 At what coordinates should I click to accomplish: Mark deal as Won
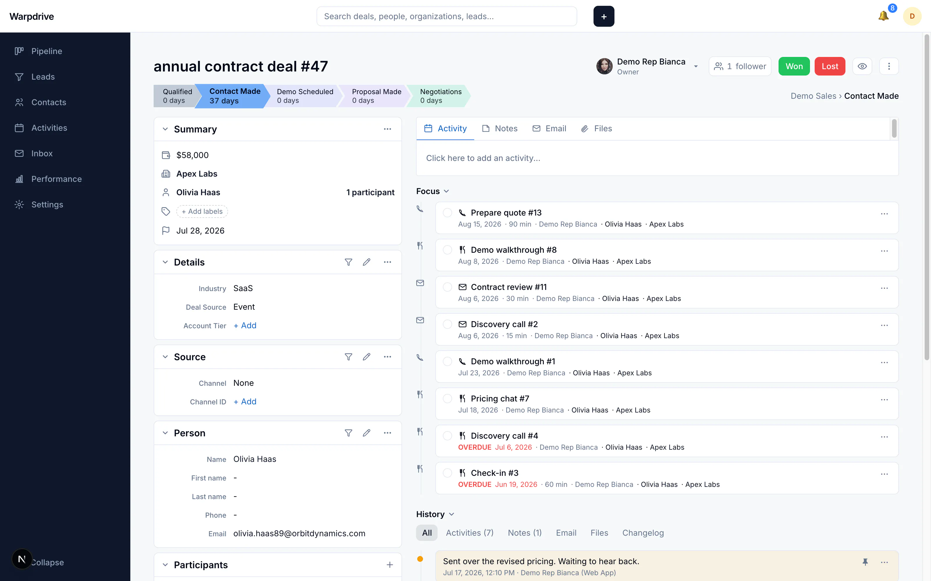click(794, 67)
